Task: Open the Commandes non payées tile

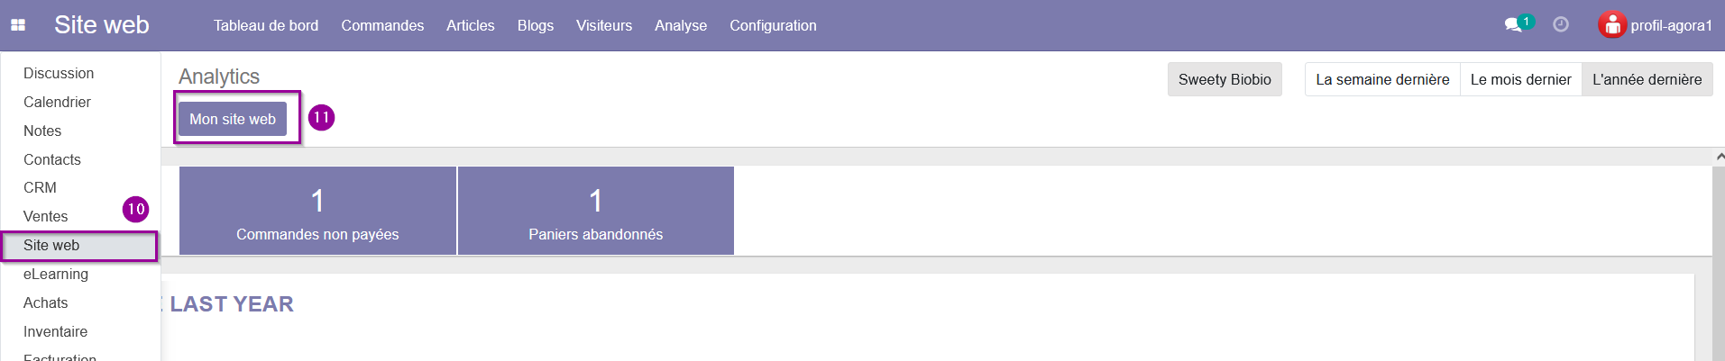Action: click(317, 211)
